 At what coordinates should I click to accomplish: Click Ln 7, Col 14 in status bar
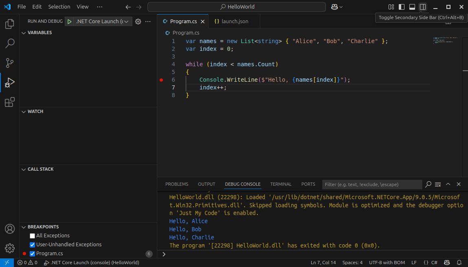click(323, 263)
